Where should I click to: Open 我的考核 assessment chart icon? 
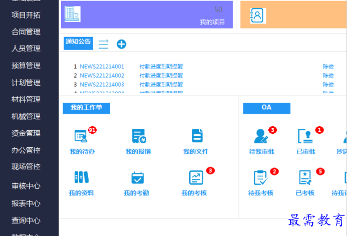pos(196,178)
